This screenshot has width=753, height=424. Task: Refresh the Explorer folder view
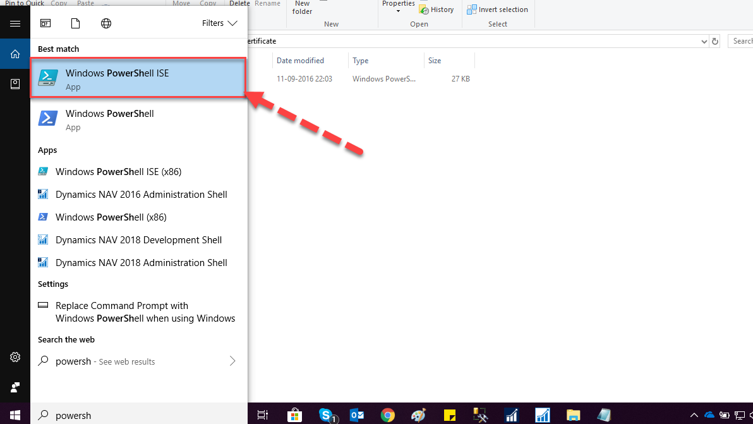715,41
